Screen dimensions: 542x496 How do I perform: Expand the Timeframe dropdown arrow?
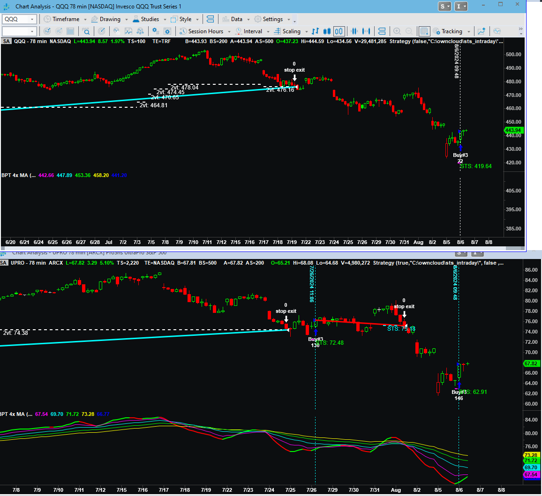pyautogui.click(x=85, y=20)
